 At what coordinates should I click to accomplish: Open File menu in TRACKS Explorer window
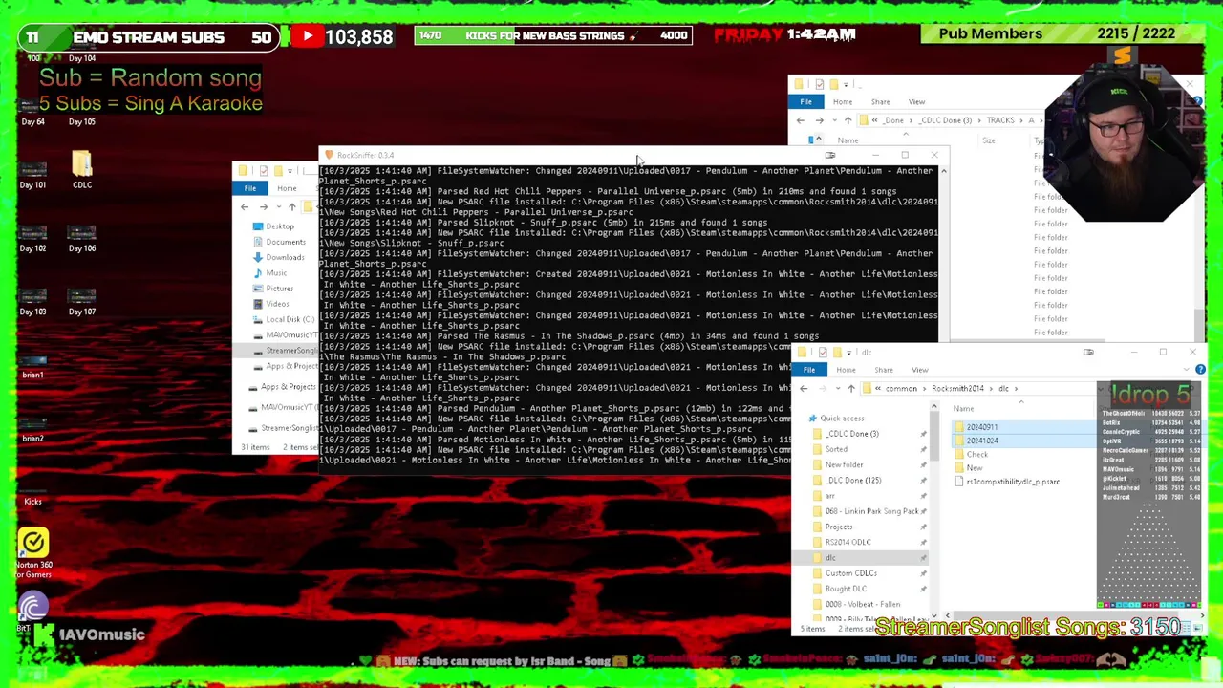click(806, 102)
